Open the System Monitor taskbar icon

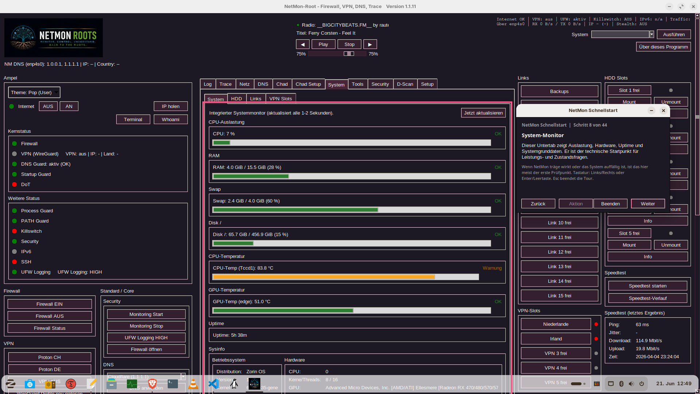pyautogui.click(x=132, y=383)
